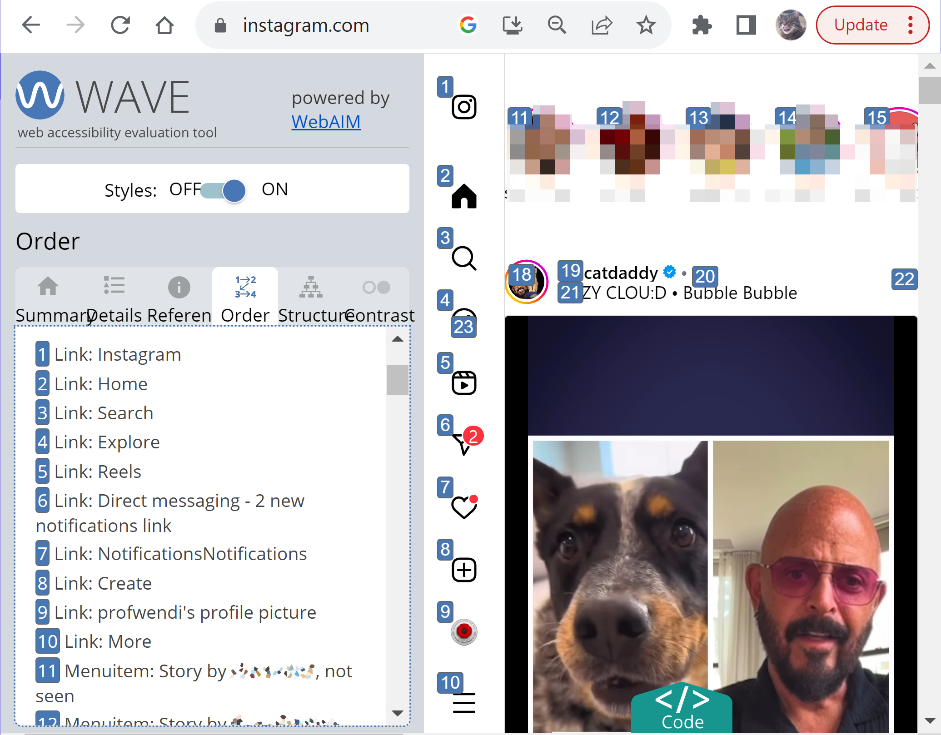
Task: Select 'Link: Reels' in Order list
Action: 89,472
